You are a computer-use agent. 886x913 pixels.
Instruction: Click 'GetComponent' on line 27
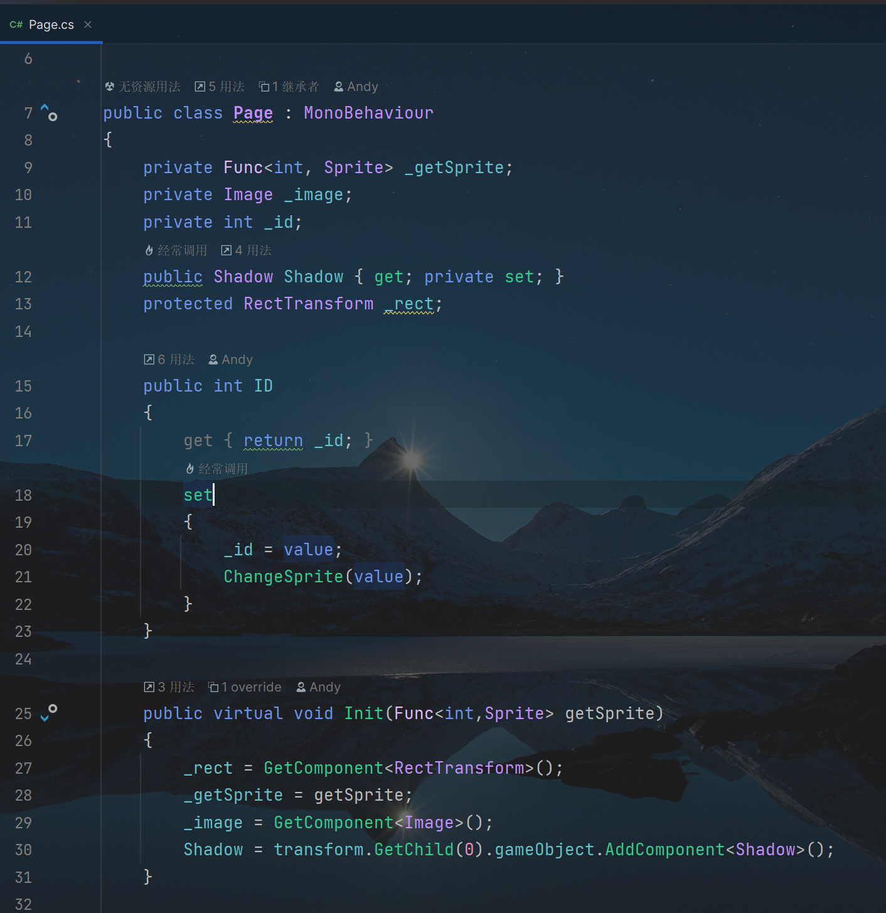click(324, 768)
